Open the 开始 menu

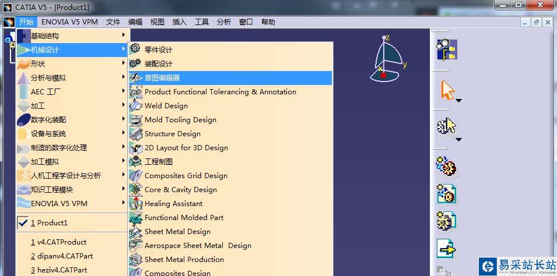26,22
